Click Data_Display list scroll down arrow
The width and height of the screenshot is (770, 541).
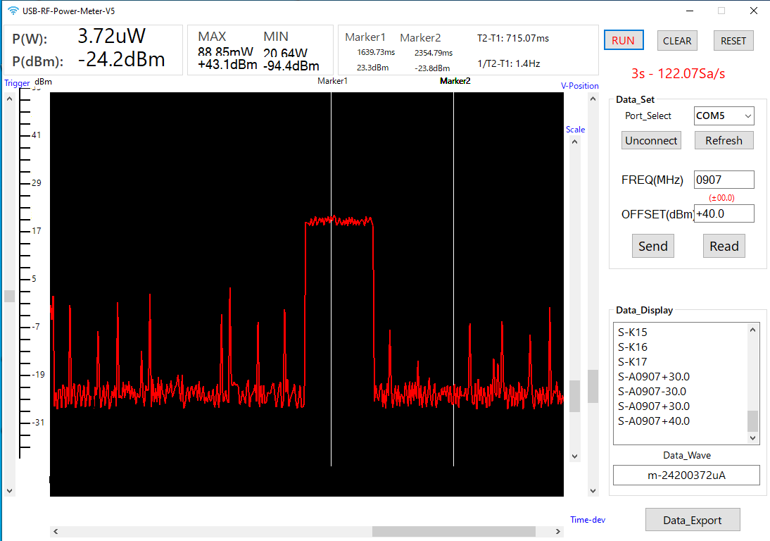click(x=753, y=438)
